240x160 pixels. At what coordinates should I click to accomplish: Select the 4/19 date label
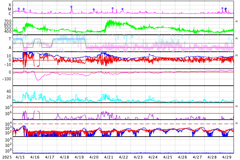point(79,157)
